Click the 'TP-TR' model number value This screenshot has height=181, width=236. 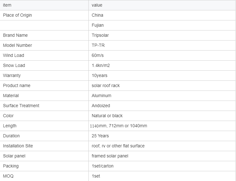point(98,45)
